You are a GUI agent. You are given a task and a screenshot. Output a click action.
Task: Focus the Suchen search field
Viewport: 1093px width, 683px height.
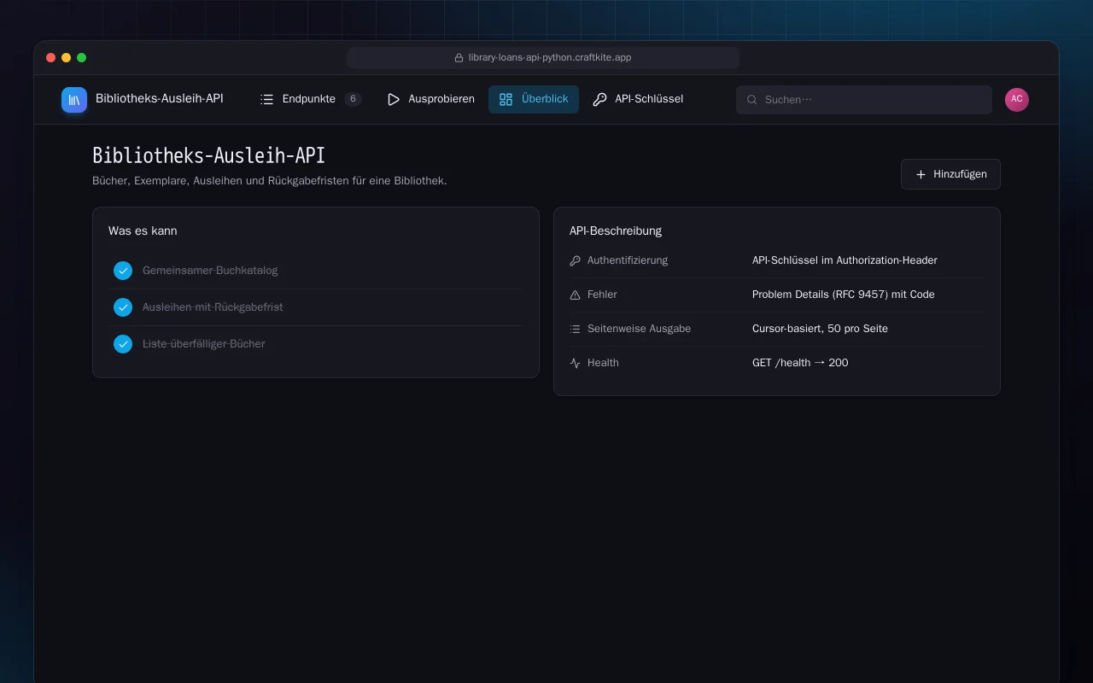click(x=864, y=100)
